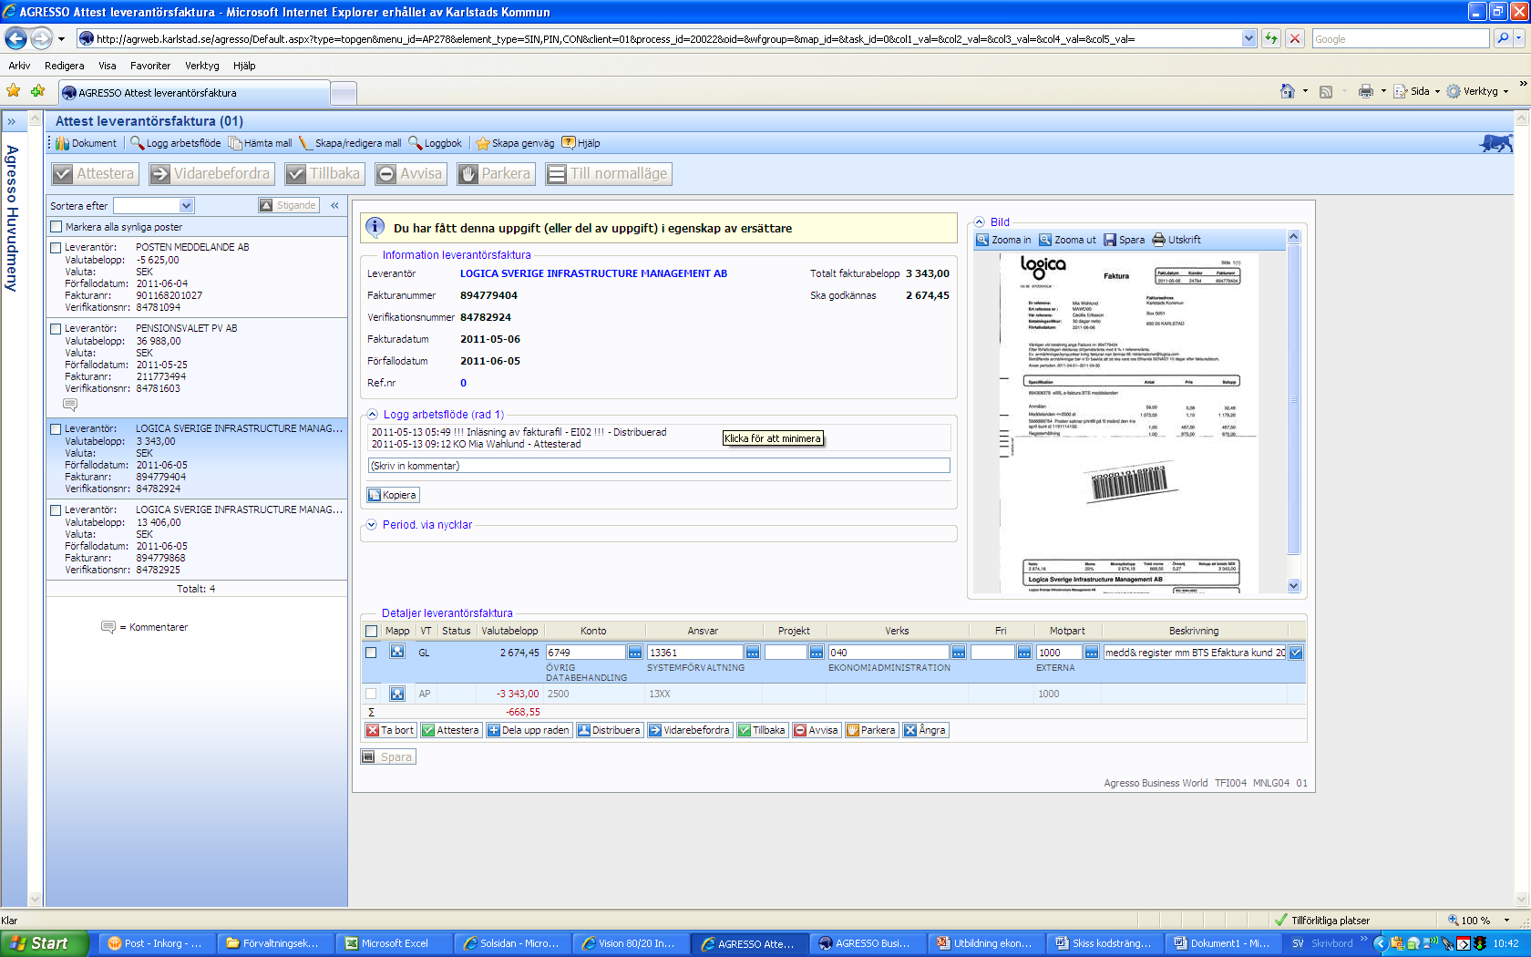
Task: Select POSTEN MEDDELANDE AB invoice checkbox
Action: (57, 248)
